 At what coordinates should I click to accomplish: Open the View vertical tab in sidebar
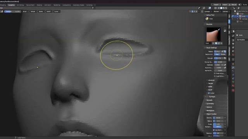(229, 27)
